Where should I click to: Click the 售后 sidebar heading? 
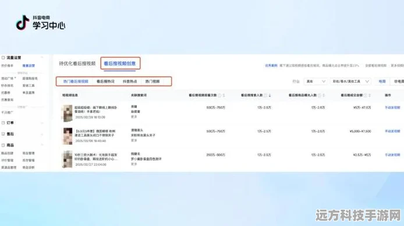tap(10, 134)
